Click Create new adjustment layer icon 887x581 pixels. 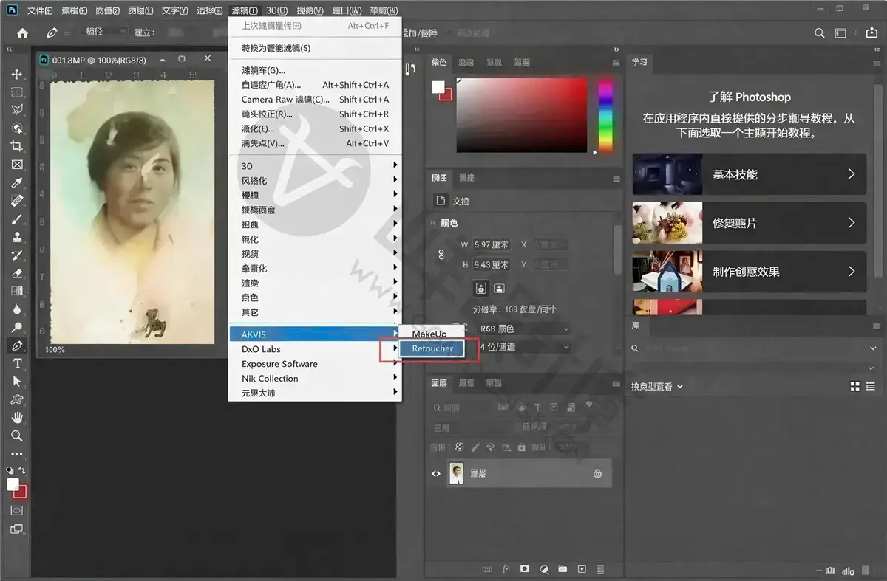click(544, 569)
